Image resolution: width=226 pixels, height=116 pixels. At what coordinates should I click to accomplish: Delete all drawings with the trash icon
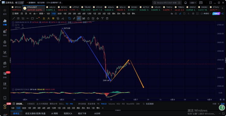tap(107, 18)
